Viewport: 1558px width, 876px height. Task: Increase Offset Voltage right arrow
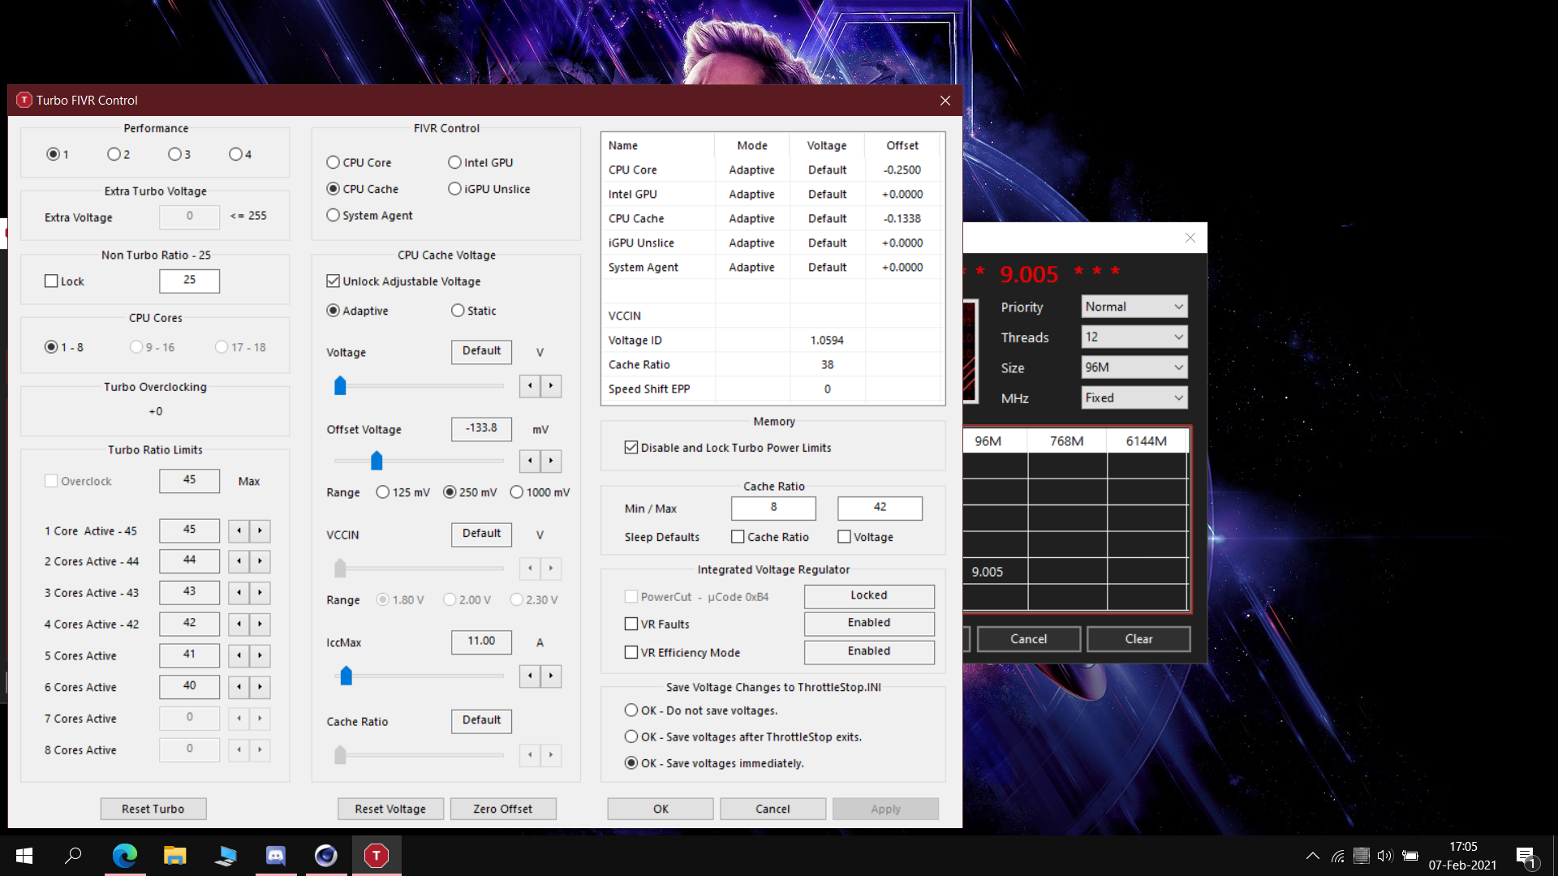pyautogui.click(x=551, y=461)
